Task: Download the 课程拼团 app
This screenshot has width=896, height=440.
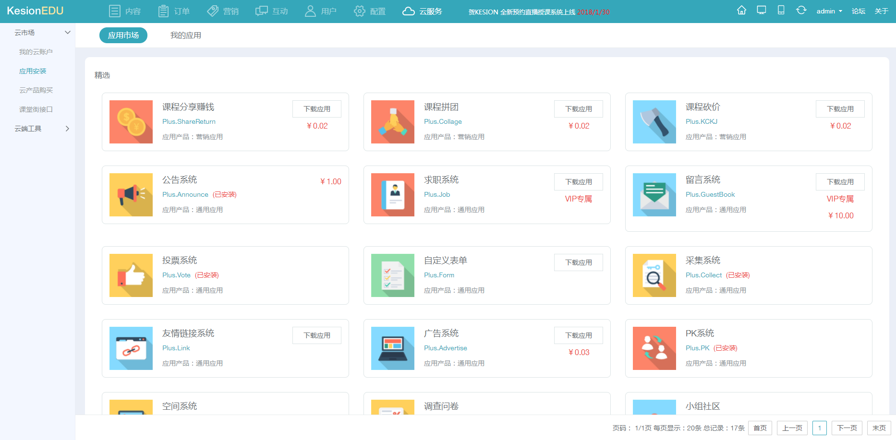Action: click(578, 109)
